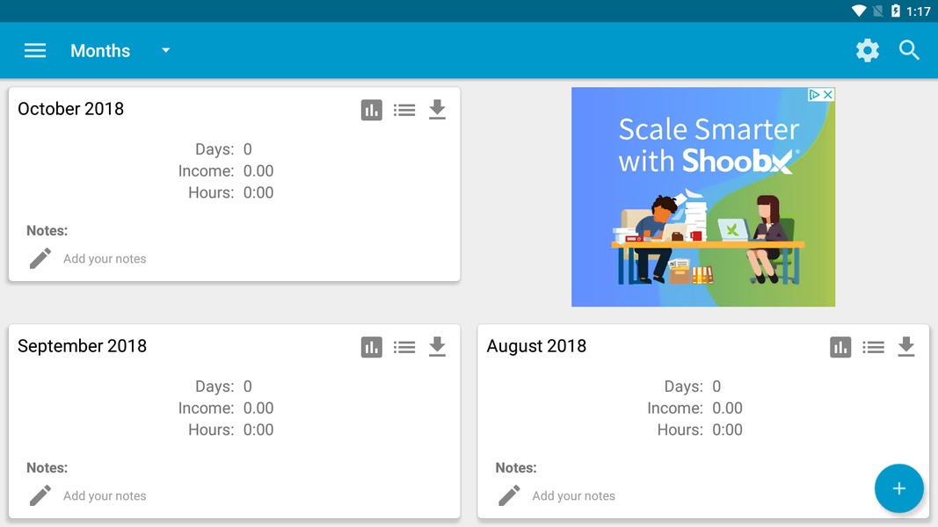The height and width of the screenshot is (527, 938).
Task: Download the September 2018 report
Action: coord(437,347)
